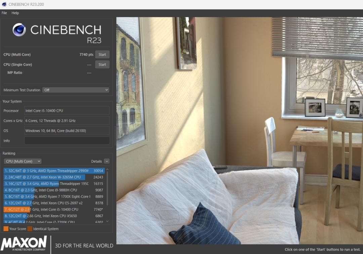Screen dimensions: 363x254
Task: Click the ranking list vertical scrollbar
Action: pyautogui.click(x=108, y=189)
